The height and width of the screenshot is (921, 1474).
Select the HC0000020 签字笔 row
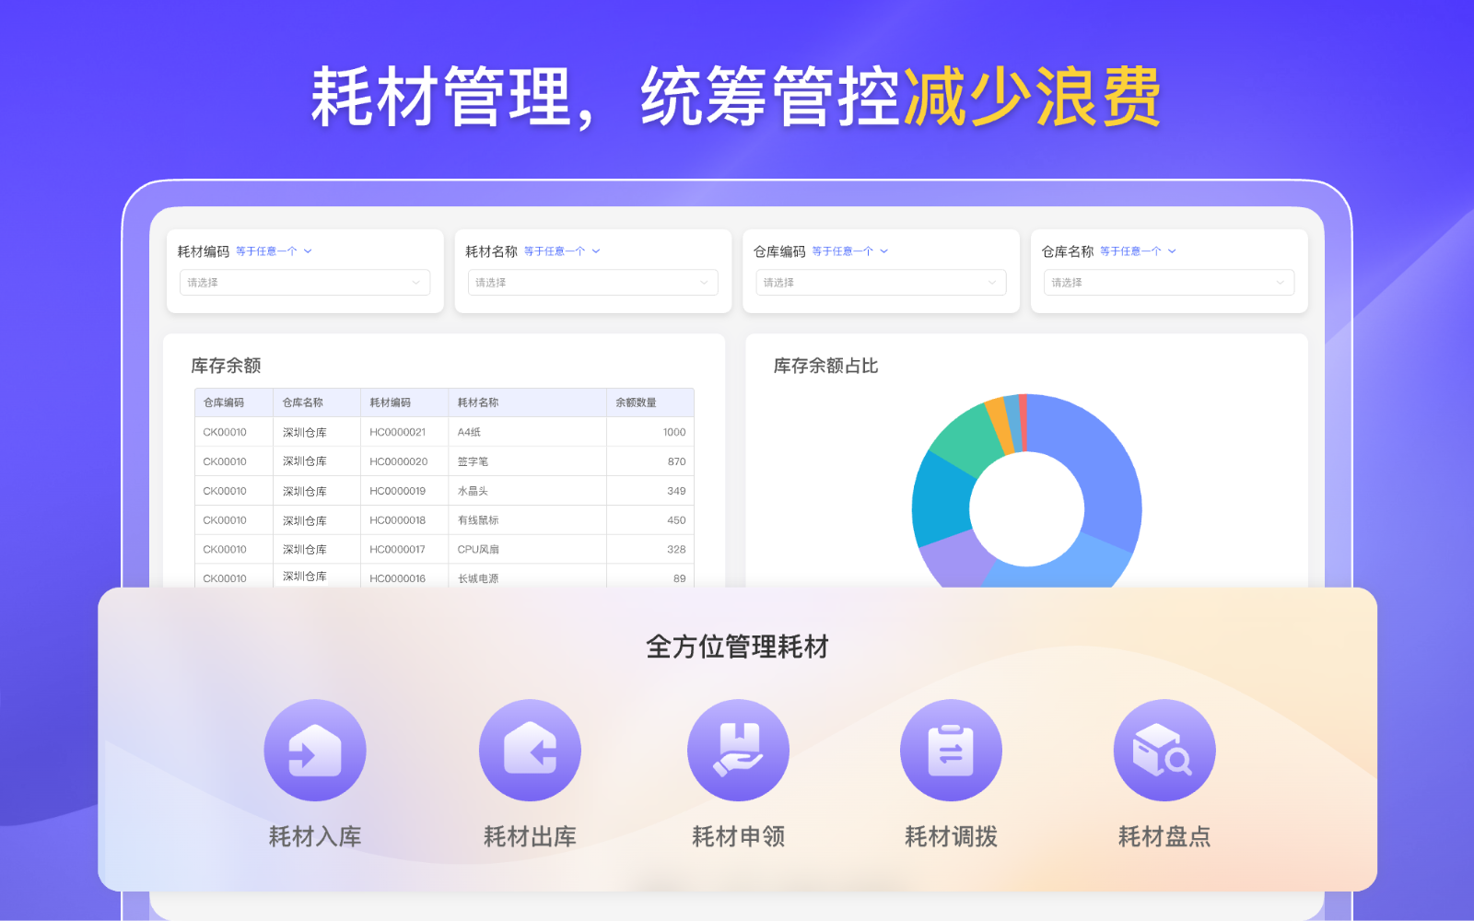(444, 461)
